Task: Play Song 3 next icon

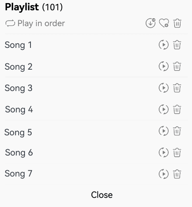Action: coord(163,88)
